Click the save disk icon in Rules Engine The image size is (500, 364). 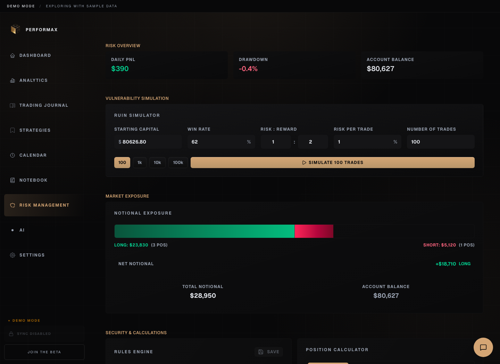(261, 352)
